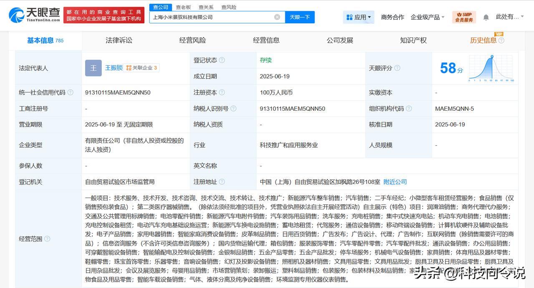Switch to the 知识产权 tab
Screen dimensions: 534x288
click(x=413, y=40)
